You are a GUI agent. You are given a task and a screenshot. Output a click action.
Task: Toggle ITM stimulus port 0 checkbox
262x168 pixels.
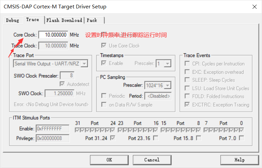241,130
